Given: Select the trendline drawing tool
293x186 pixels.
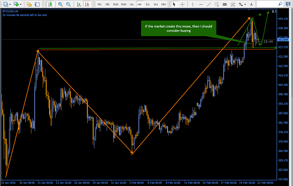Looking at the screenshot, I should (209, 4).
